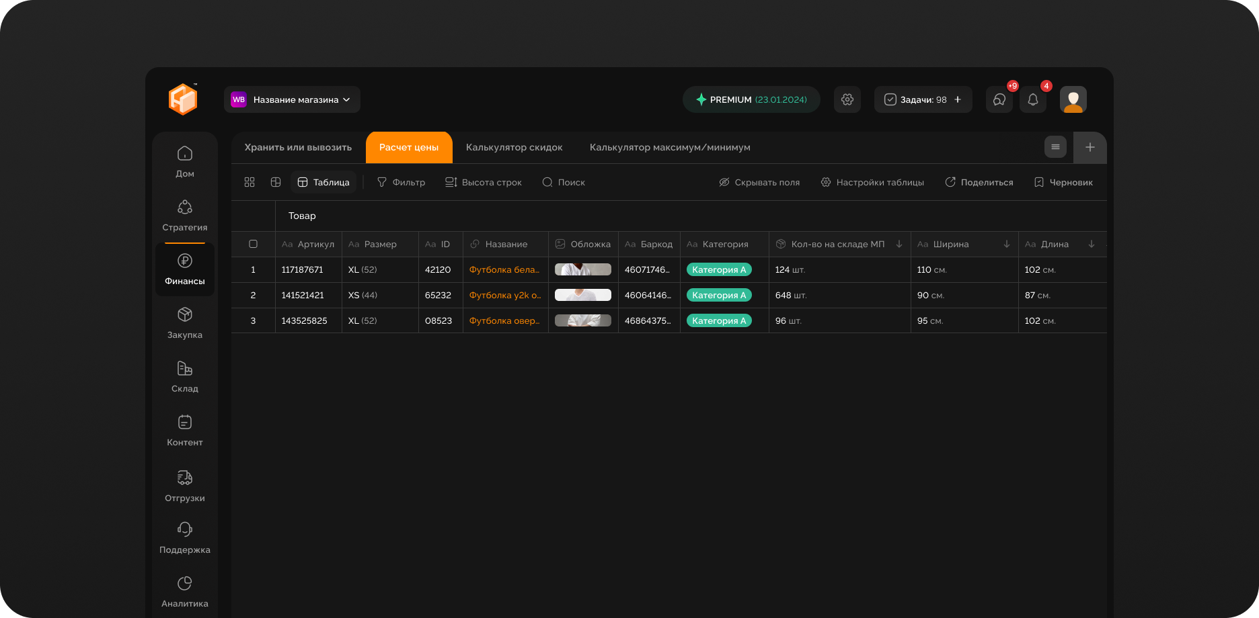The height and width of the screenshot is (618, 1259).
Task: Go to Закупка in the sidebar
Action: coord(185,322)
